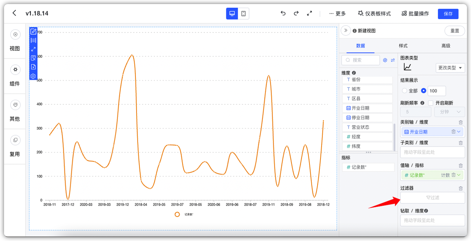The height and width of the screenshot is (241, 471).
Task: Clear 过滤器 with its trash icon
Action: [x=461, y=188]
